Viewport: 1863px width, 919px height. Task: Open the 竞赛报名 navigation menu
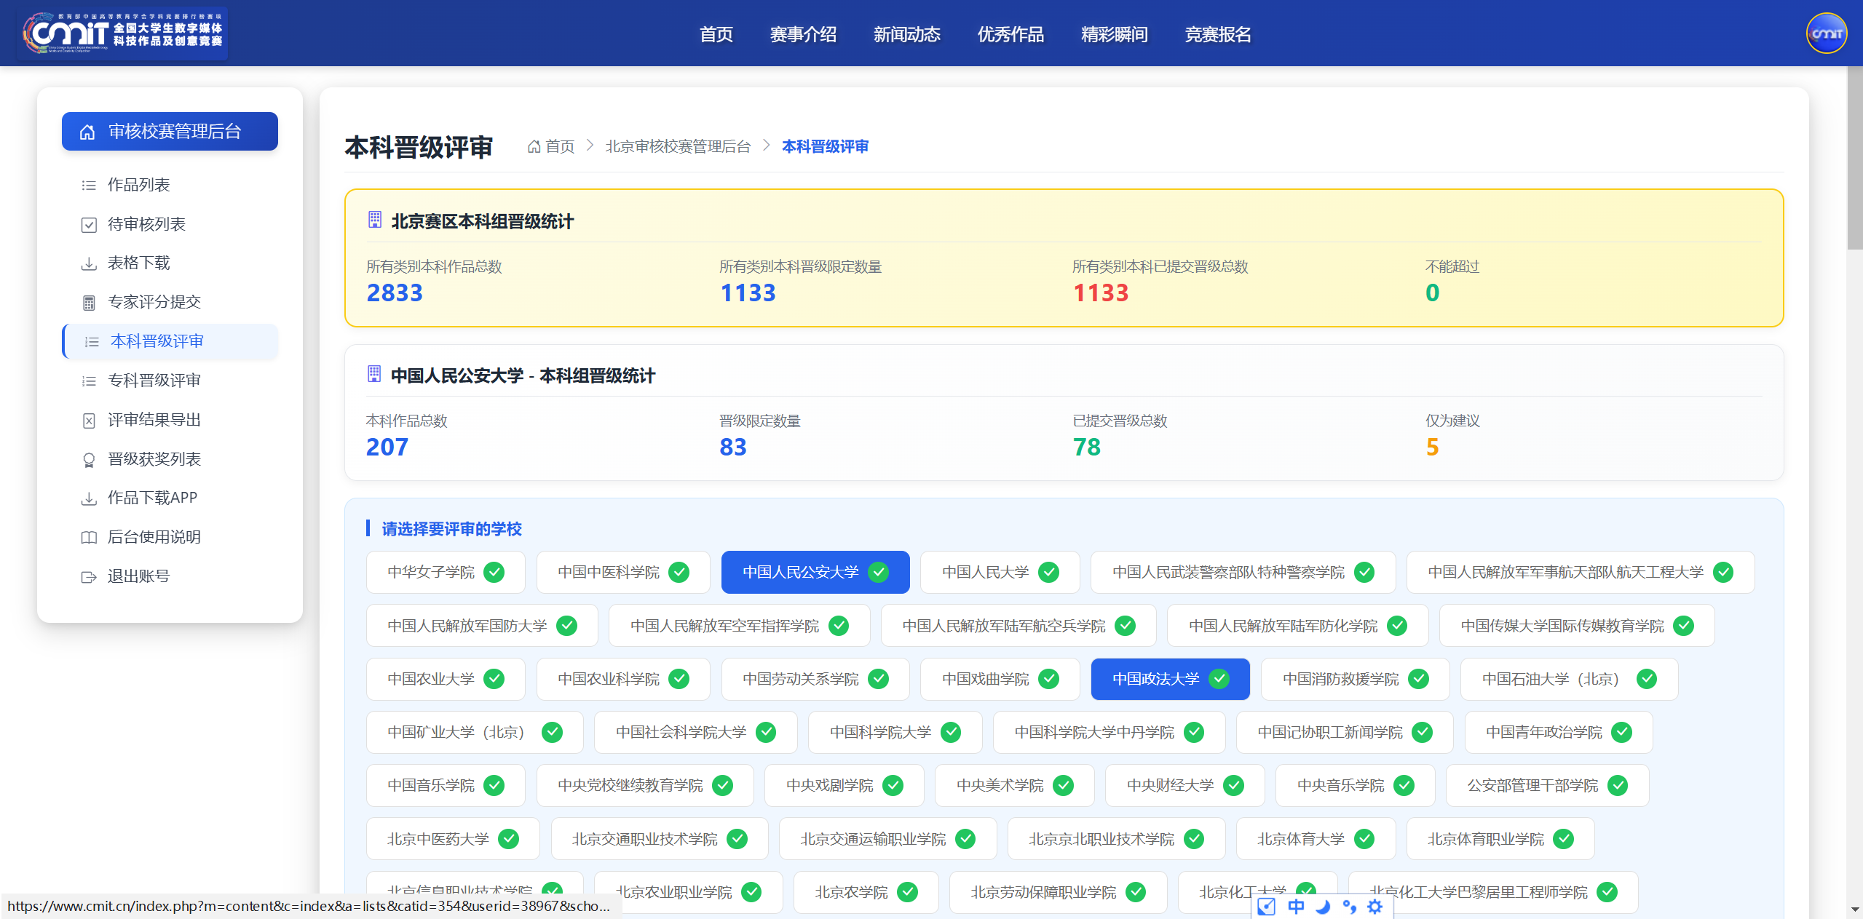coord(1218,34)
